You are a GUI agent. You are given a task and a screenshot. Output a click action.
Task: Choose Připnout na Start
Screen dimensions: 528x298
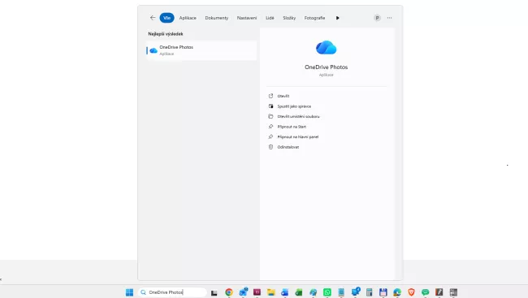[x=292, y=127]
